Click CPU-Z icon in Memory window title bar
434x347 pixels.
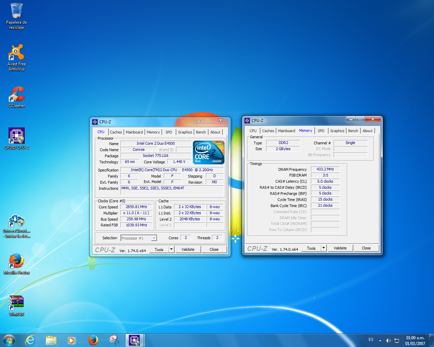[x=247, y=120]
